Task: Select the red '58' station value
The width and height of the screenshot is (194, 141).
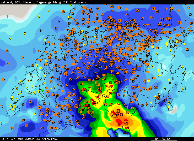Action: (x=97, y=97)
